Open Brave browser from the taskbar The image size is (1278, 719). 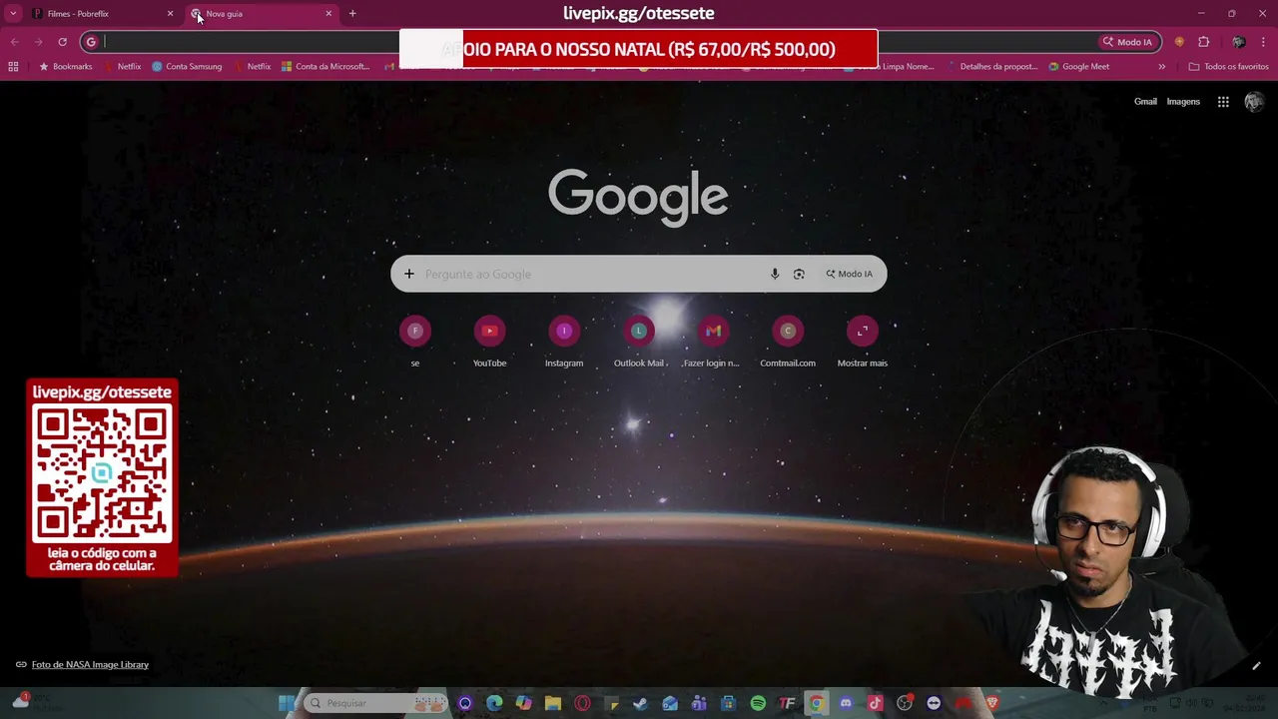tap(992, 703)
